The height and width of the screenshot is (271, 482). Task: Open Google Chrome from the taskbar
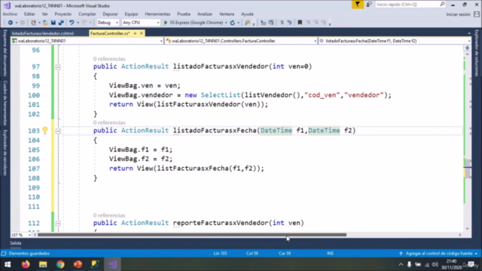click(60, 264)
